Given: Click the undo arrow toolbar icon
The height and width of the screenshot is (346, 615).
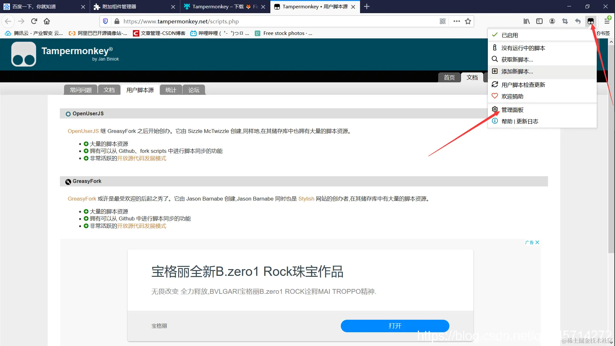Looking at the screenshot, I should coord(578,21).
